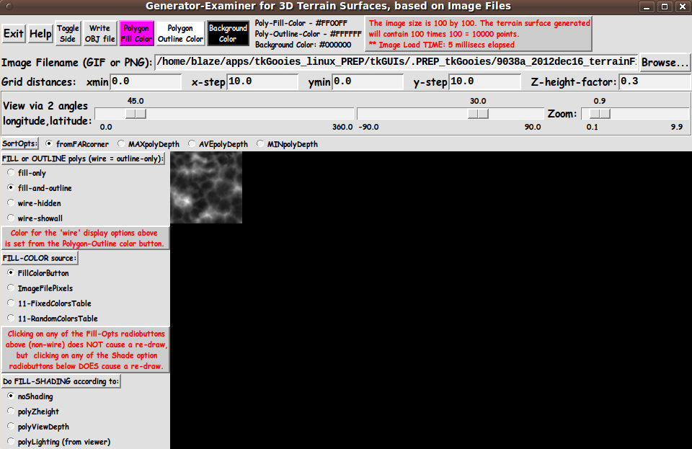Image resolution: width=692 pixels, height=449 pixels.
Task: Click the Image Filename input field
Action: [x=396, y=62]
